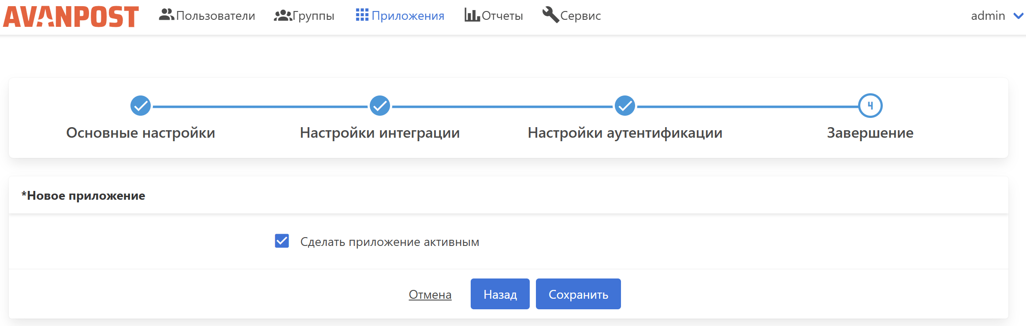Select the Настройки аутентификации step label
Screen dimensions: 1026x326
tap(625, 132)
